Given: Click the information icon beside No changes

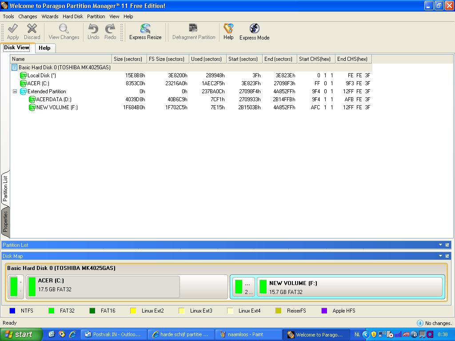Looking at the screenshot, I should click(x=419, y=323).
